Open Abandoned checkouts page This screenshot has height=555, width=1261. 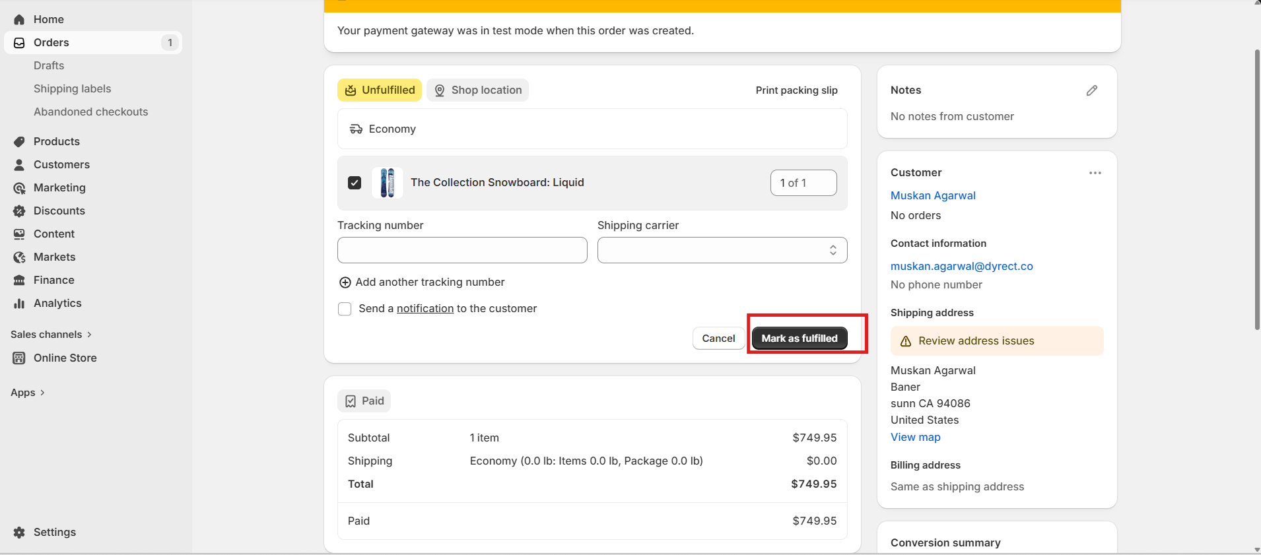pyautogui.click(x=90, y=112)
